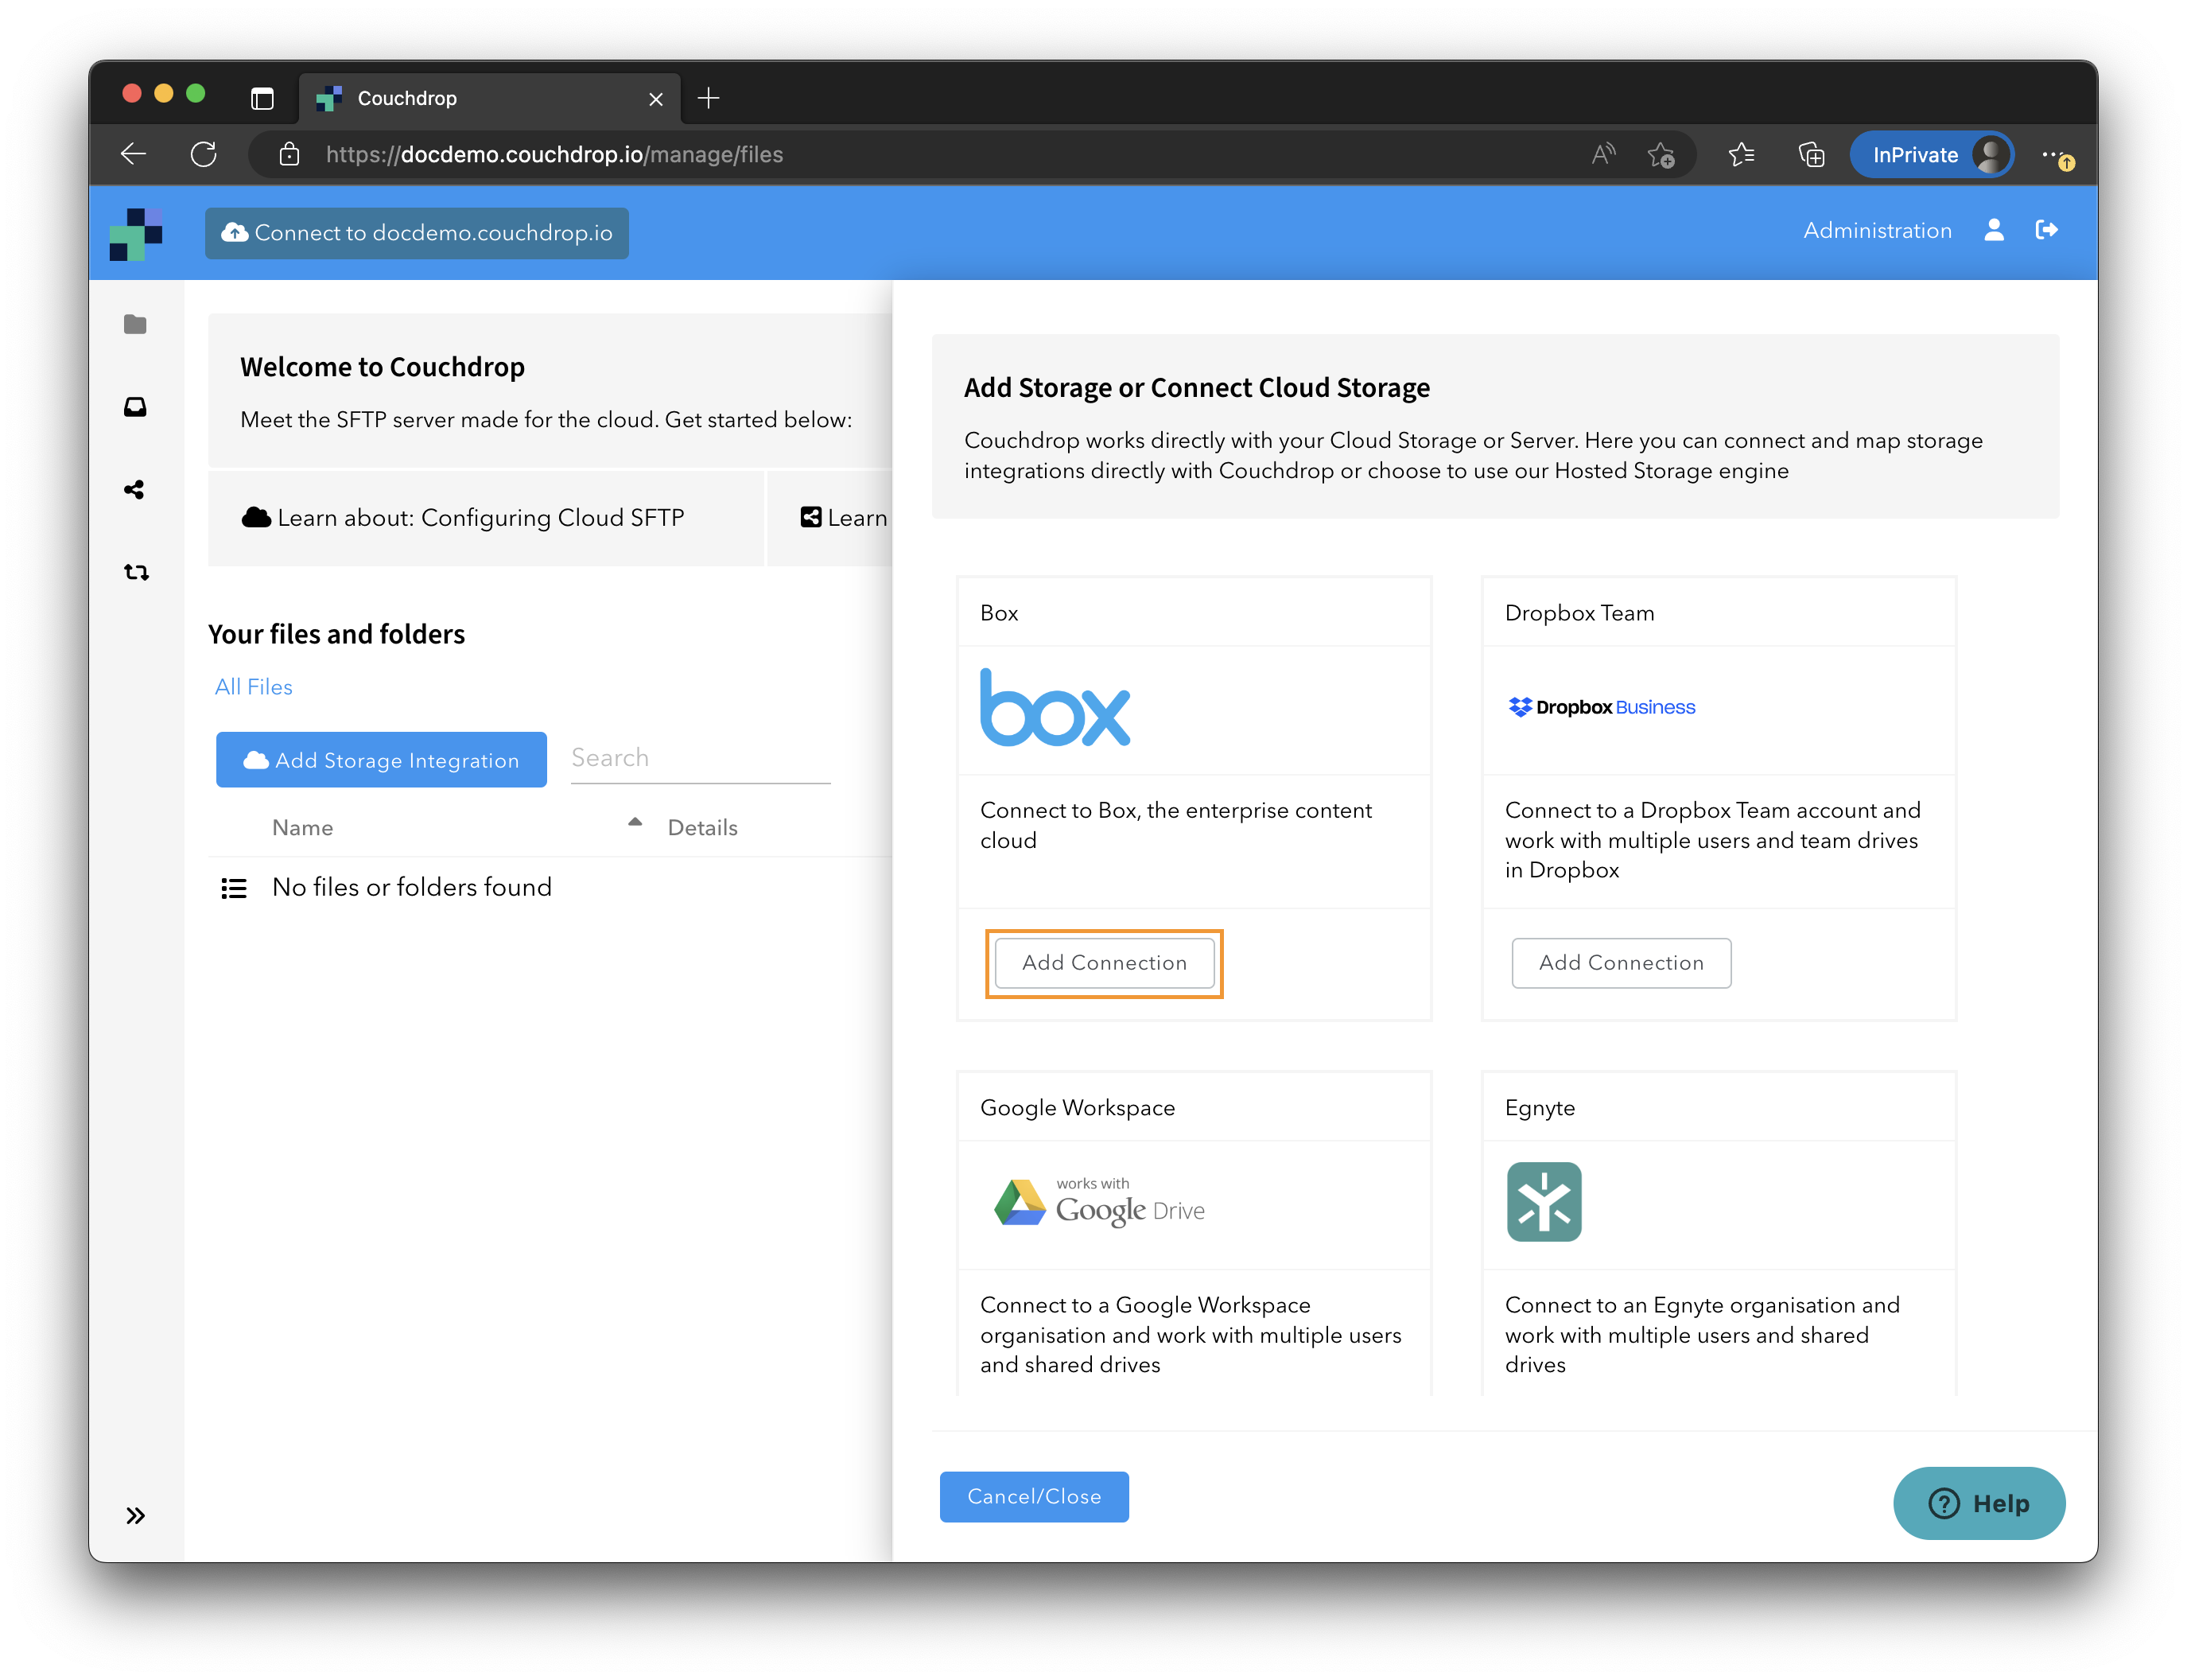Click the Administration profile icon
This screenshot has width=2187, height=1680.
tap(1995, 229)
